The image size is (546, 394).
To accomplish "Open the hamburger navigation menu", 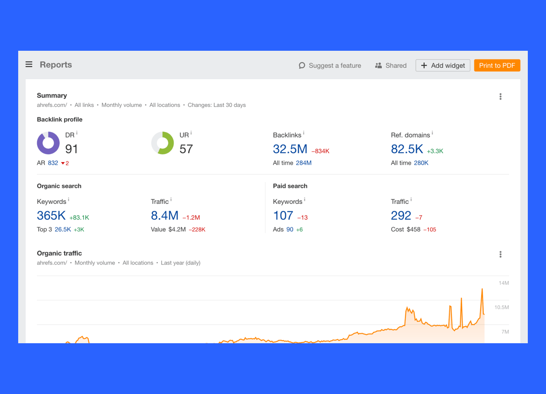I will 29,64.
